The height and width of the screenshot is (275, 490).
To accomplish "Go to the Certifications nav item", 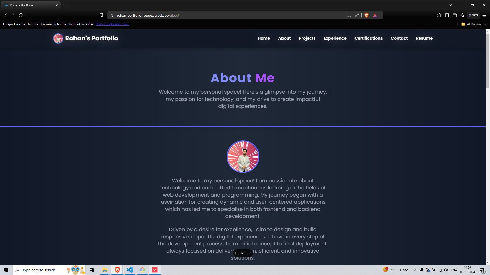I will tap(368, 38).
